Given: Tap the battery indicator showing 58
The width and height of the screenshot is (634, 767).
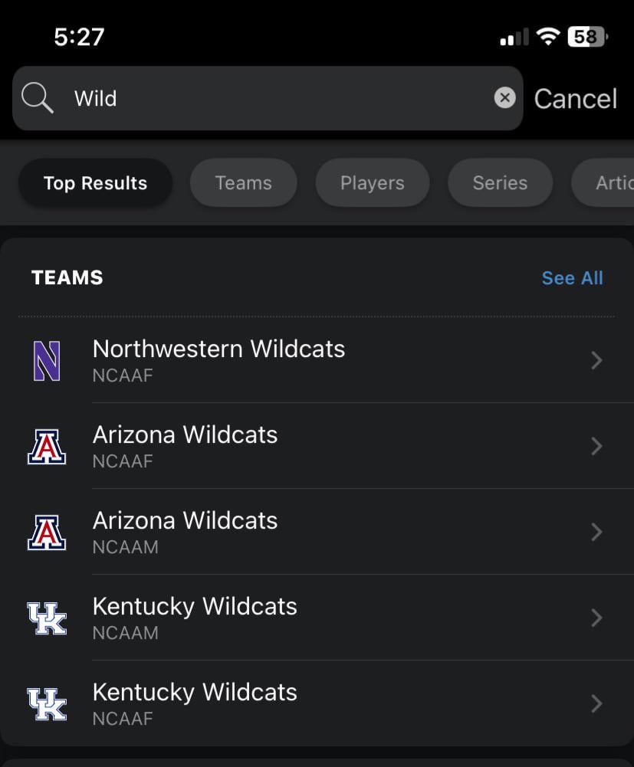Looking at the screenshot, I should click(587, 37).
